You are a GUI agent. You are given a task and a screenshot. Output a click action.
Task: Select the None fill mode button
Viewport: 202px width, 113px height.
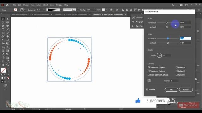click(x=8, y=78)
